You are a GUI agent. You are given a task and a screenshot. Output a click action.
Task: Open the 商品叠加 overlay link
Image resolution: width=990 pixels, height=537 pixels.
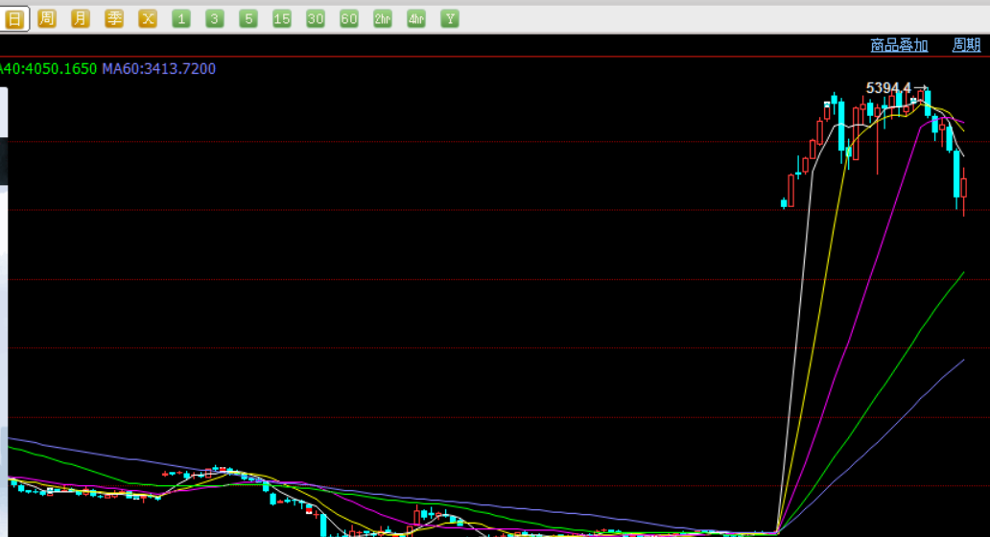pos(899,45)
